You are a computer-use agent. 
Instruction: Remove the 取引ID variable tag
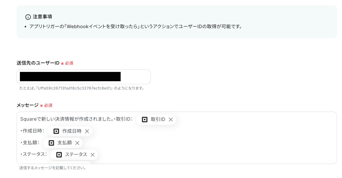pyautogui.click(x=171, y=120)
